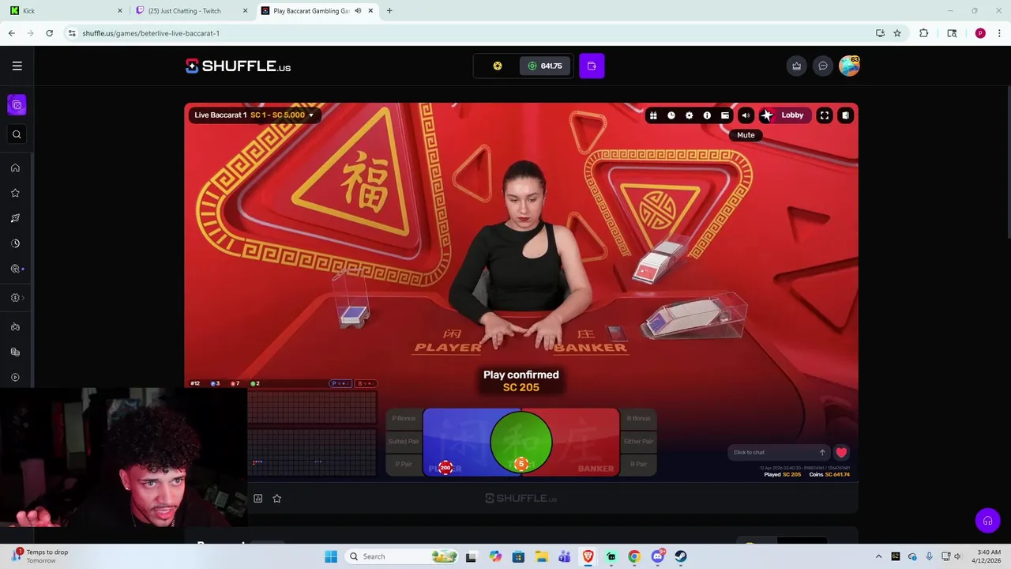Bookmark this page with the star

click(897, 33)
